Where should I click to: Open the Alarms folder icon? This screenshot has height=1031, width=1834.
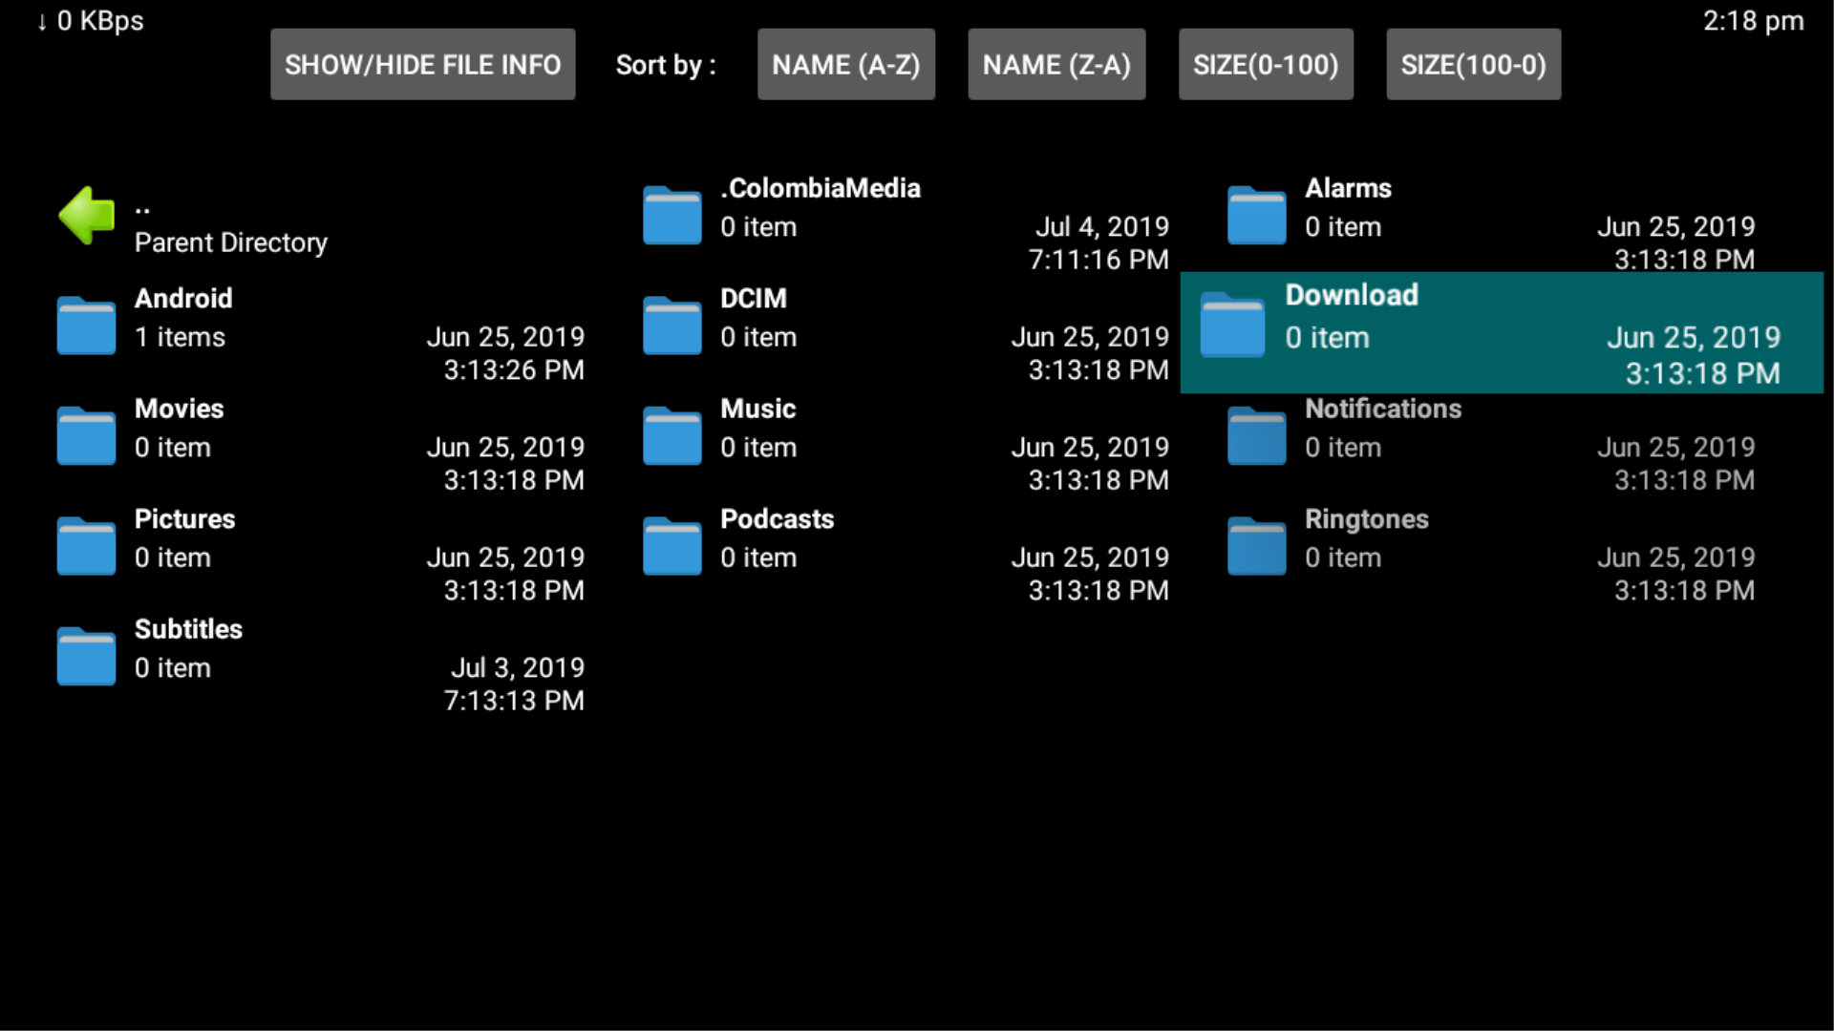coord(1256,215)
